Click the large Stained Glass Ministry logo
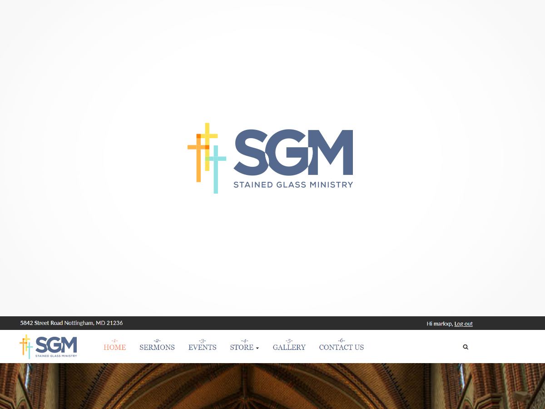 (270, 158)
